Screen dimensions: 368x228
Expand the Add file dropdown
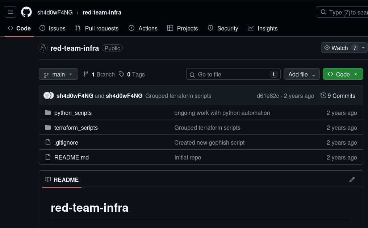[301, 74]
